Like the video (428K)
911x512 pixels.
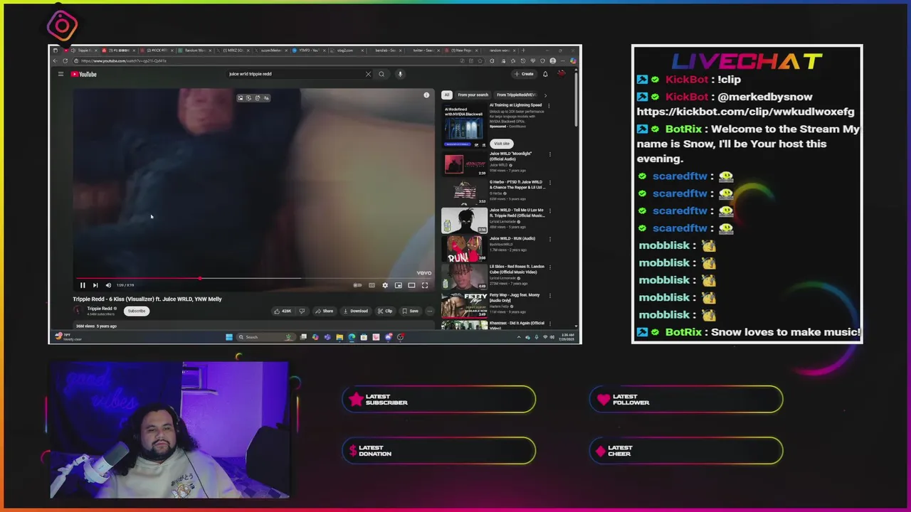pyautogui.click(x=283, y=311)
